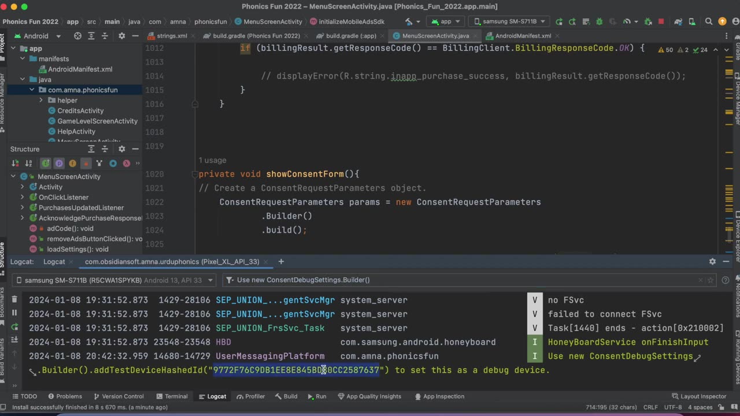Viewport: 740px width, 416px height.
Task: Open Layout Inspector in status bar
Action: point(699,396)
